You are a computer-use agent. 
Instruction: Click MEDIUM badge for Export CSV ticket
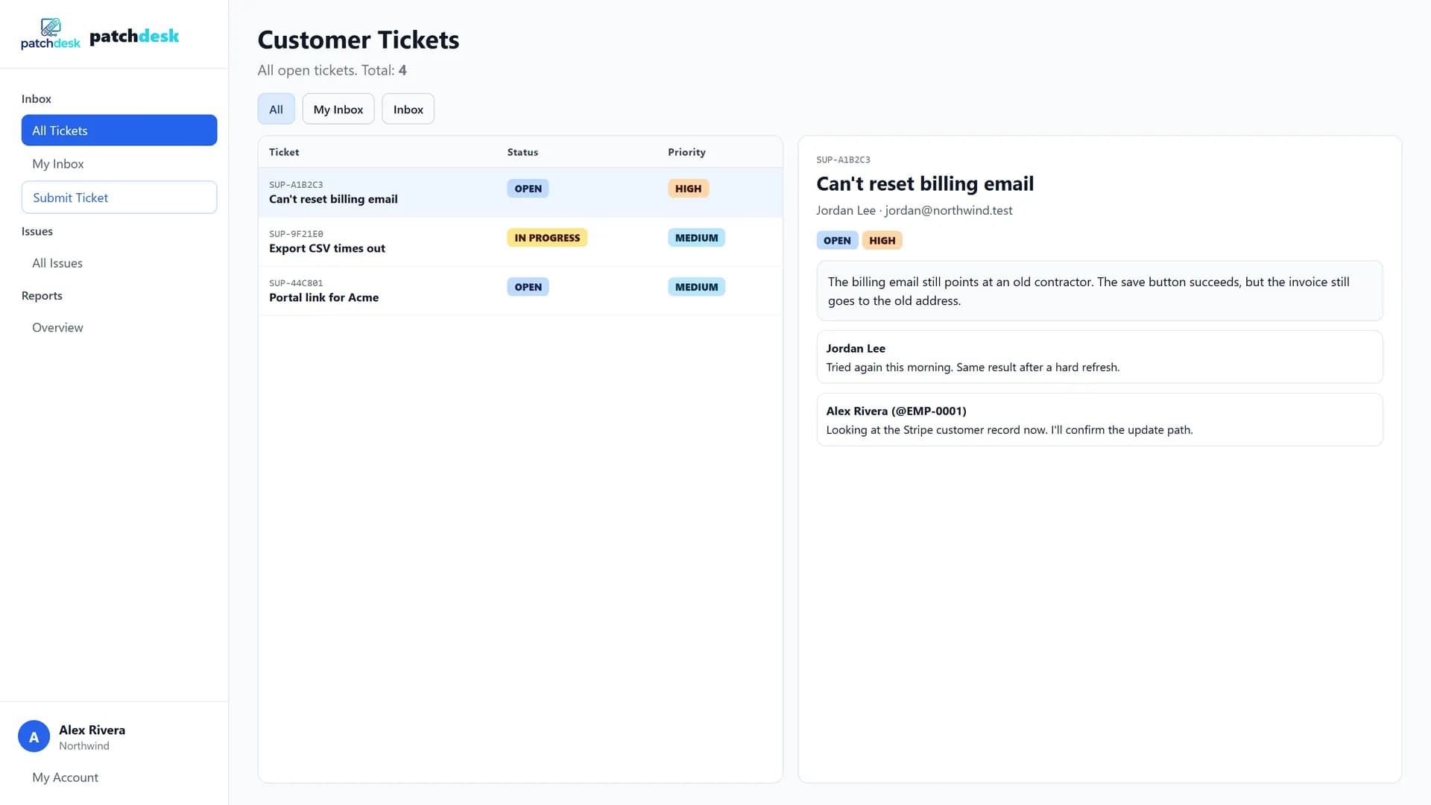pos(696,238)
